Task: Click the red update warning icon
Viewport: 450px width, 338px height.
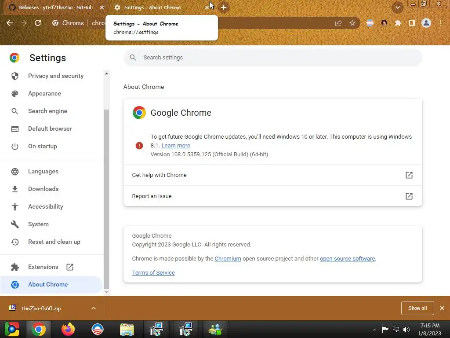Action: pos(139,146)
